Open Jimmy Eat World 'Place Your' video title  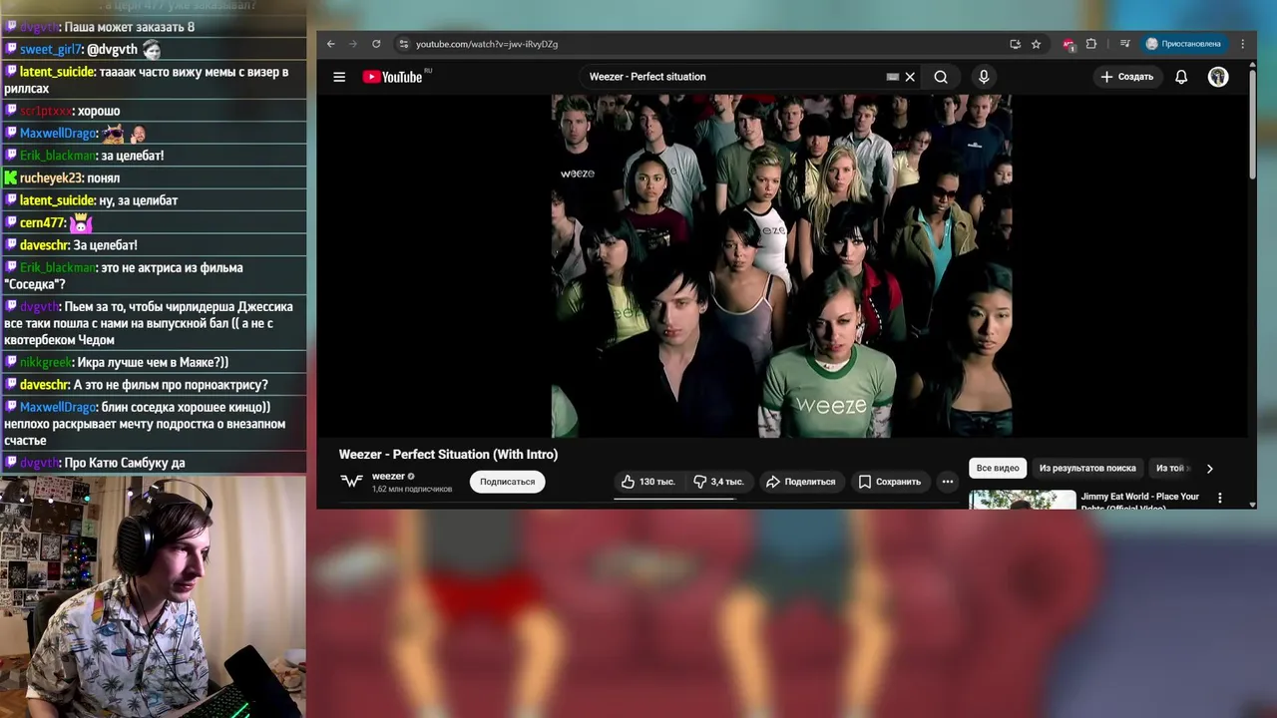(1140, 502)
